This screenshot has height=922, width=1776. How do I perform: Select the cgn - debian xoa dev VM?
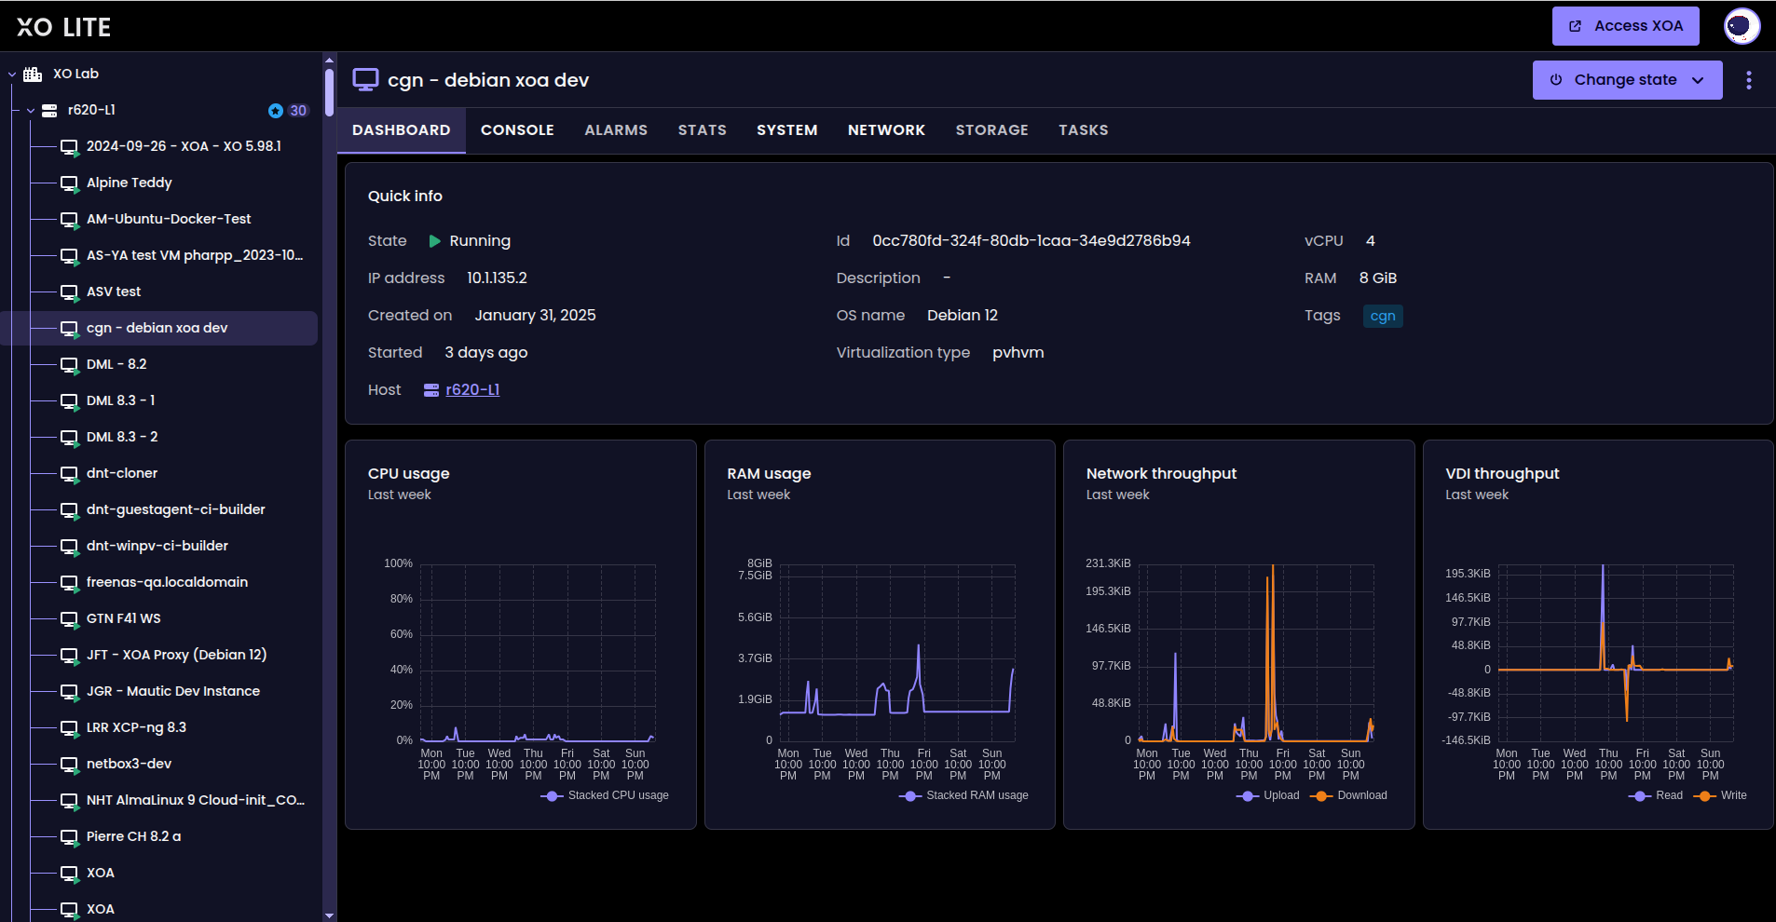tap(158, 328)
